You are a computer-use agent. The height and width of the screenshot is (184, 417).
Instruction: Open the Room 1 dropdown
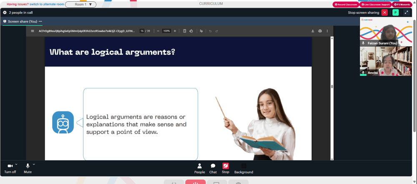point(81,4)
